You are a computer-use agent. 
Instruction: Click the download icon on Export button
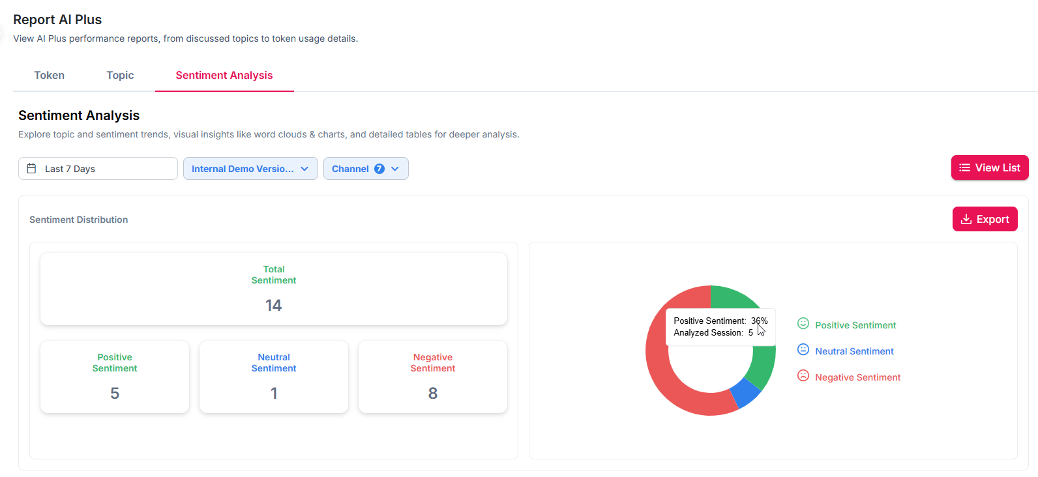pyautogui.click(x=966, y=220)
